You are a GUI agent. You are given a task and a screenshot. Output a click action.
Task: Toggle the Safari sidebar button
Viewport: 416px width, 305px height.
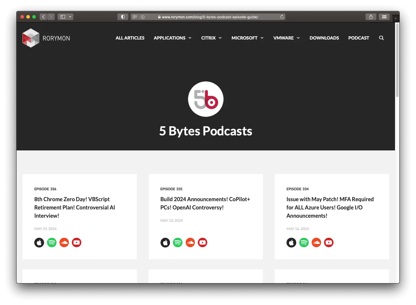[63, 17]
